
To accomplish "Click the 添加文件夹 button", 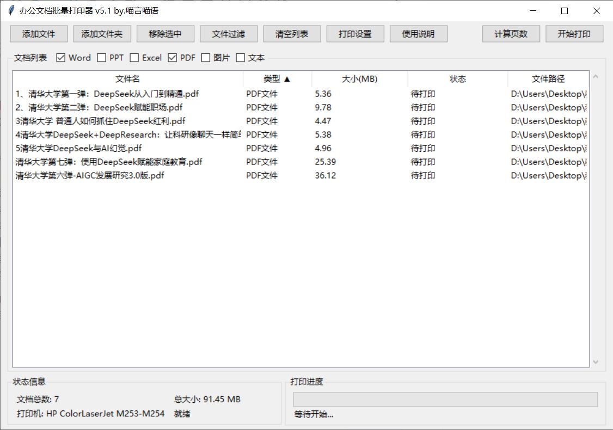I will 102,34.
